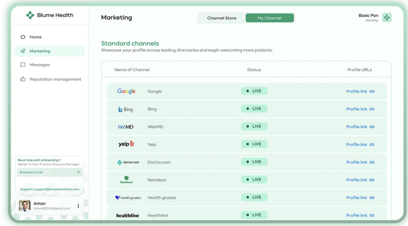Screen dimensions: 408x226
Task: Open the WebMD Profile link
Action: (x=360, y=127)
